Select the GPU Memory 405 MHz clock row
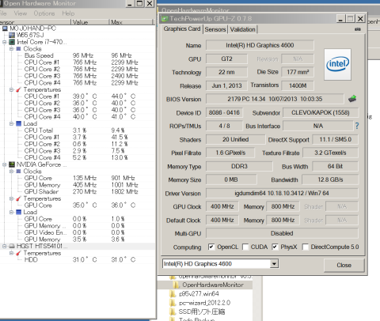This screenshot has height=321, width=380. (77, 185)
